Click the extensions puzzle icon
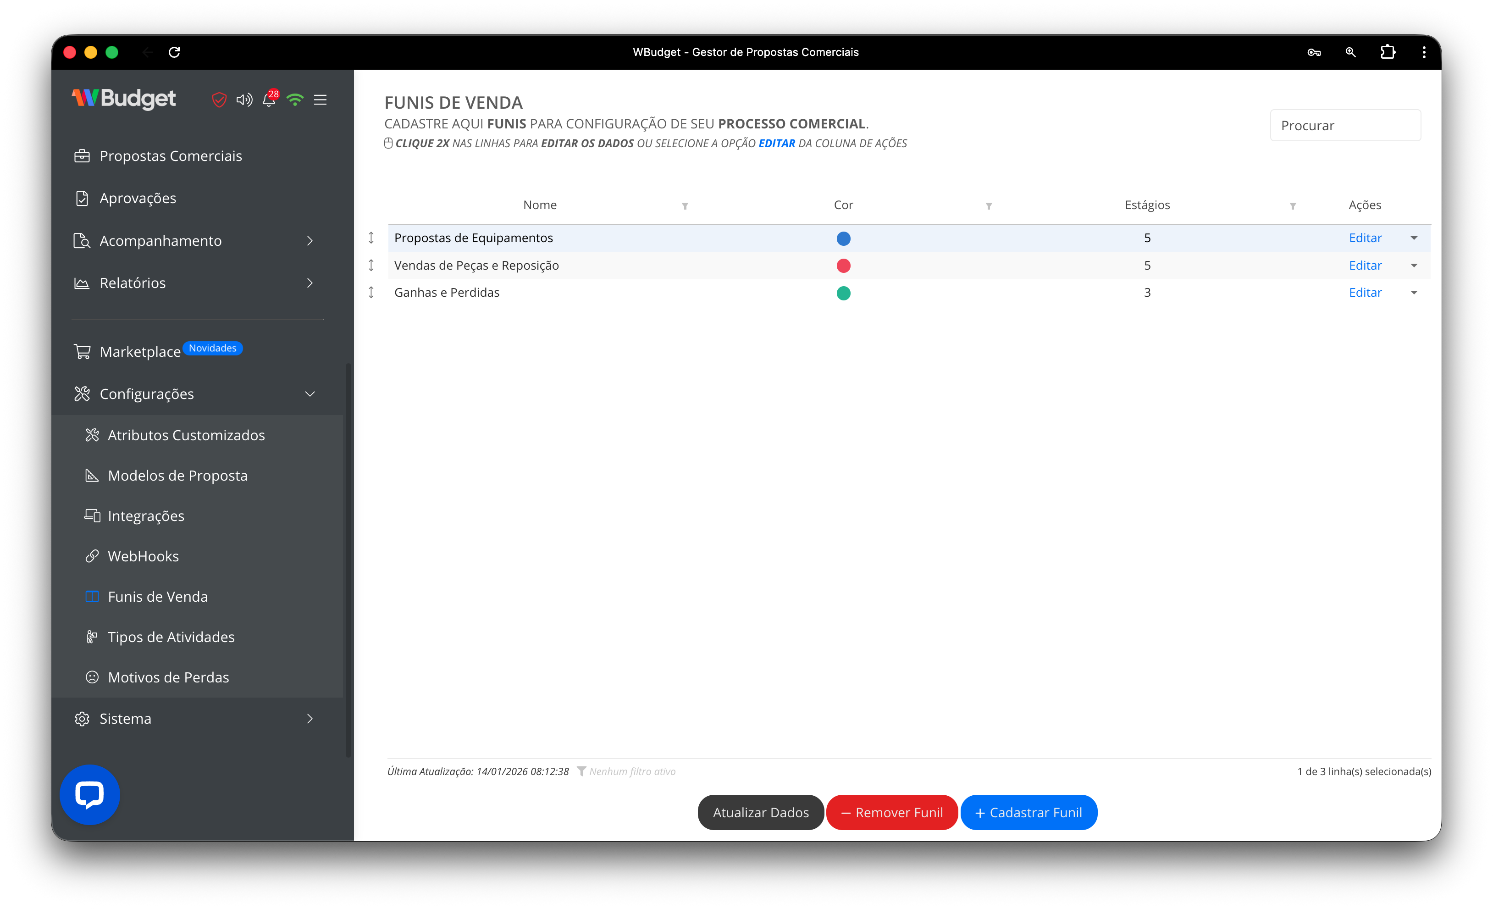This screenshot has width=1493, height=909. 1388,52
